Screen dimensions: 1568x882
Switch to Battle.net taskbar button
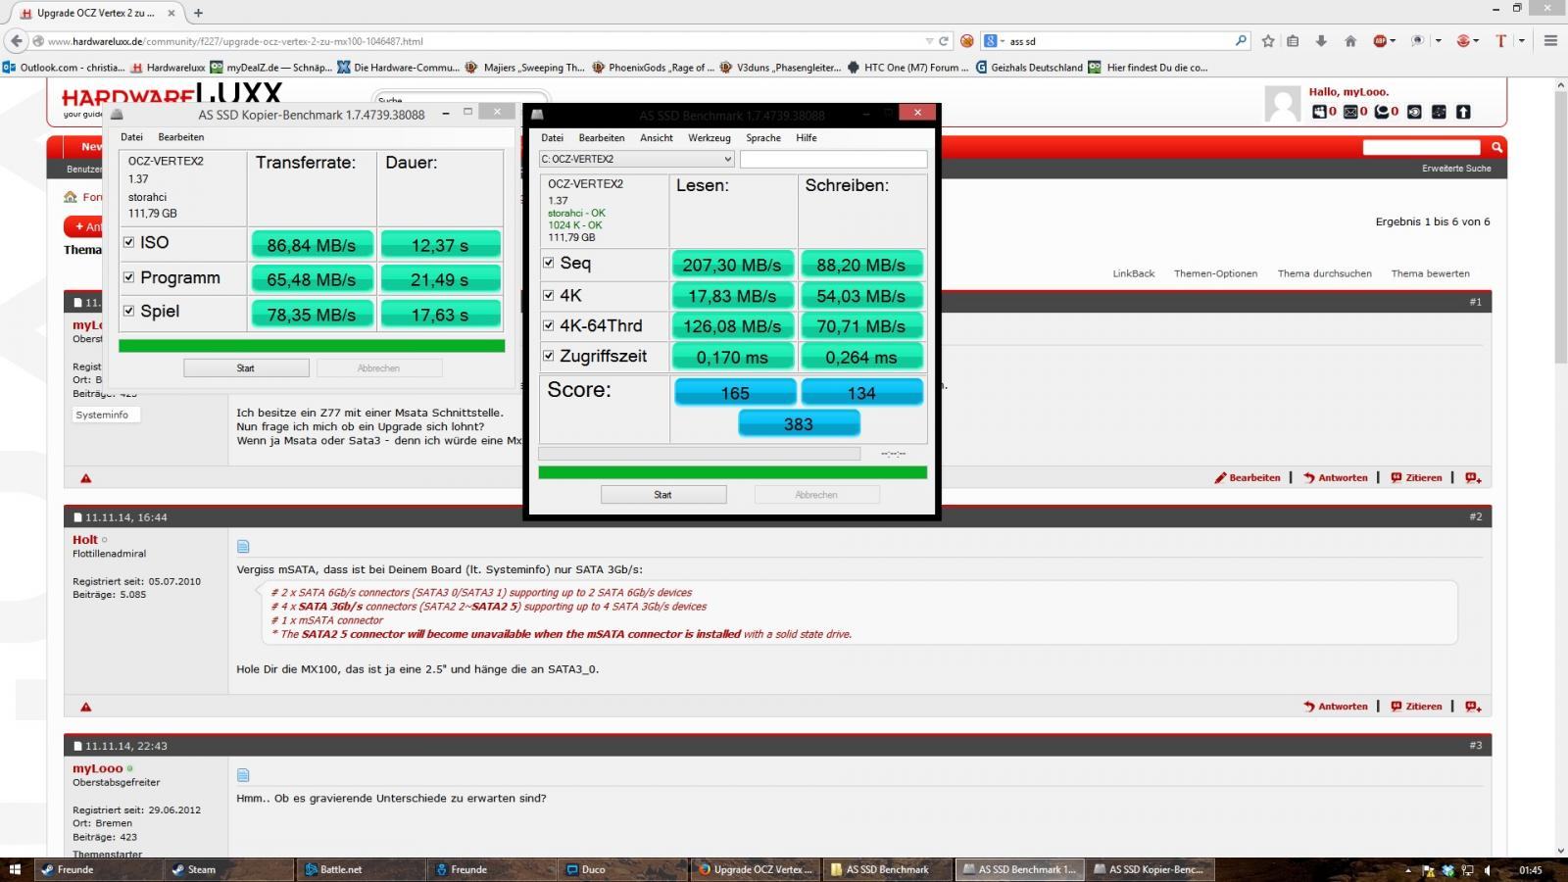[361, 869]
